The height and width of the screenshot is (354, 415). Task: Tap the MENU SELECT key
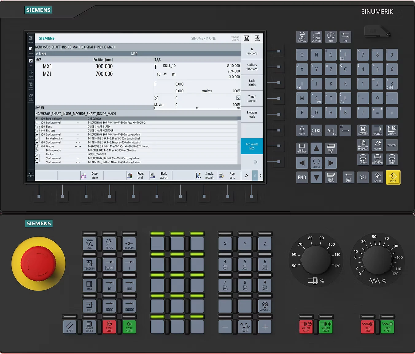coord(363,160)
